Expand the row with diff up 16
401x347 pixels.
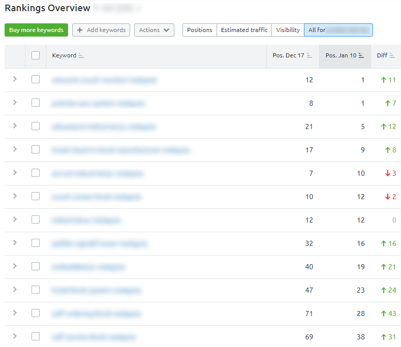click(x=15, y=243)
